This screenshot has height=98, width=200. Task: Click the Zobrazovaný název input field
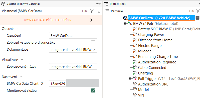coord(73,67)
